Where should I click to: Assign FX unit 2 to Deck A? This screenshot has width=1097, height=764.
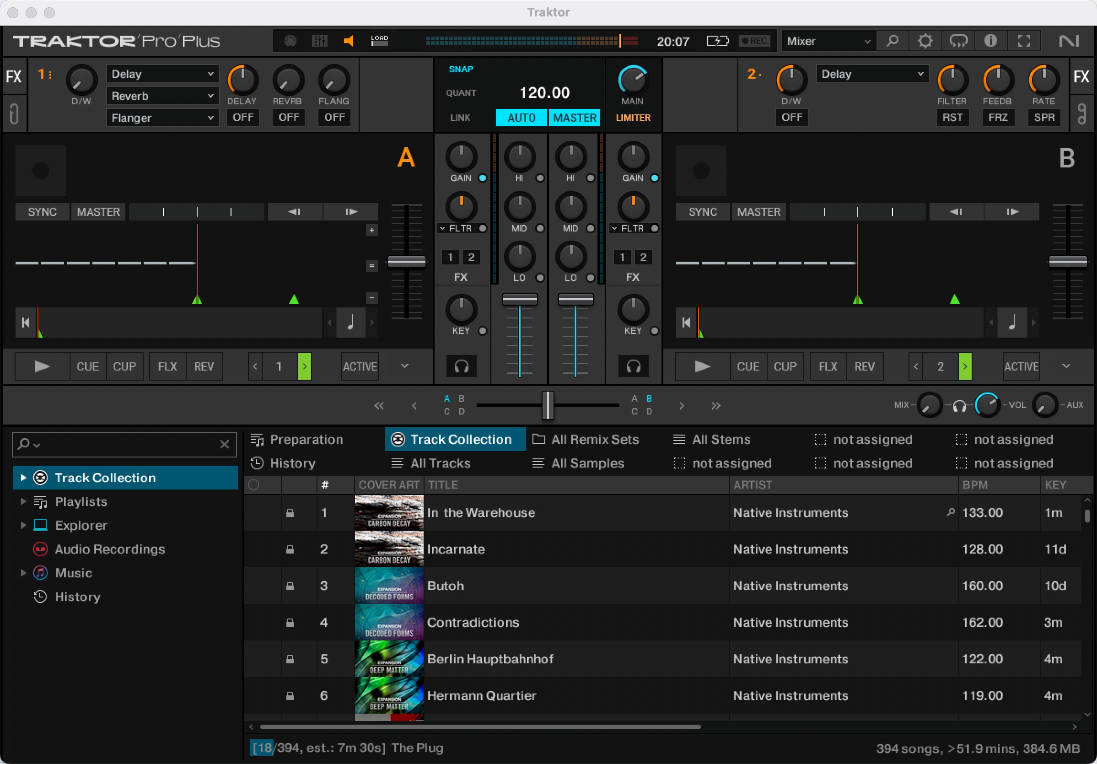click(471, 258)
